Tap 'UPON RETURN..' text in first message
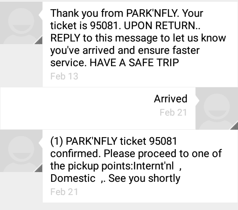 [162, 26]
